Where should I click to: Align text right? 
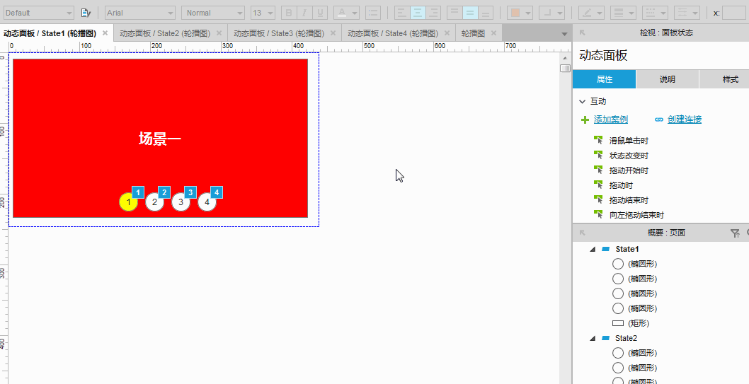click(433, 13)
